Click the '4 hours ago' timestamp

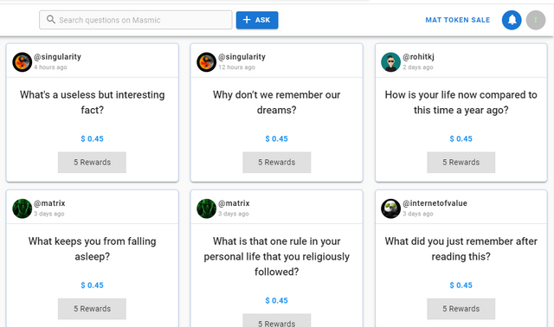click(x=50, y=67)
